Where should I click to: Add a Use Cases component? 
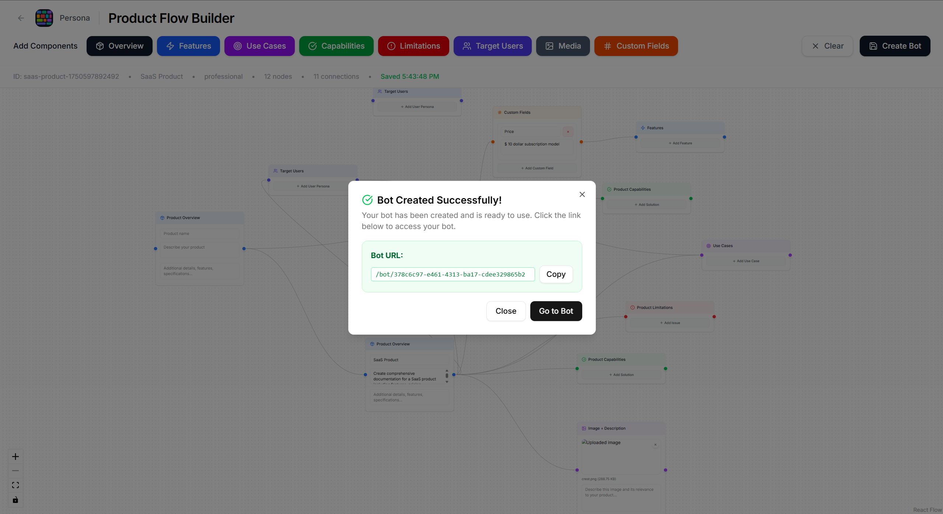click(259, 46)
